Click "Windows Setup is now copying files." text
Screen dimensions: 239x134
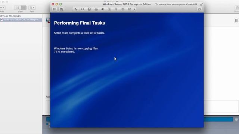[x=76, y=48]
